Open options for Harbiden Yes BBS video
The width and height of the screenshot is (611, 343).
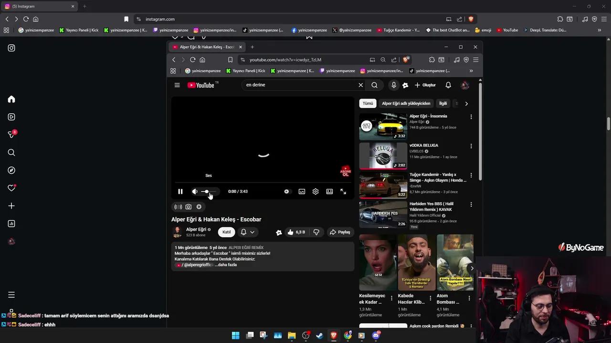click(471, 204)
